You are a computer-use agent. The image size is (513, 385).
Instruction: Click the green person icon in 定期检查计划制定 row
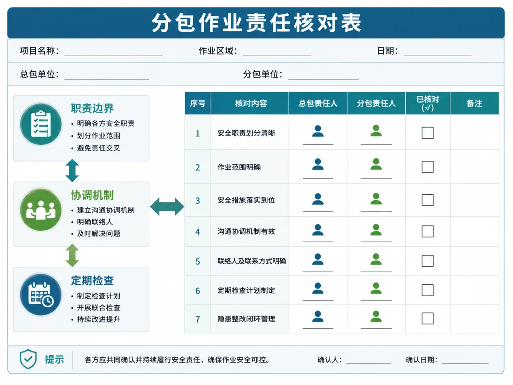click(376, 288)
